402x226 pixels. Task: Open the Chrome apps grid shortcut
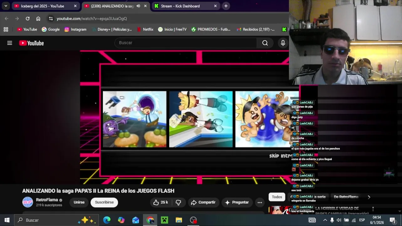pyautogui.click(x=6, y=29)
